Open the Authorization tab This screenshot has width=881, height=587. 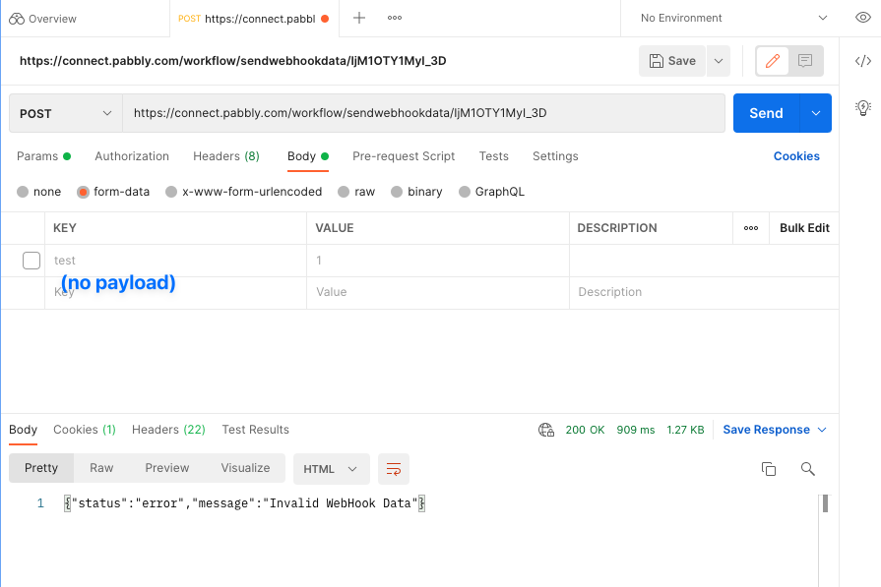click(132, 156)
